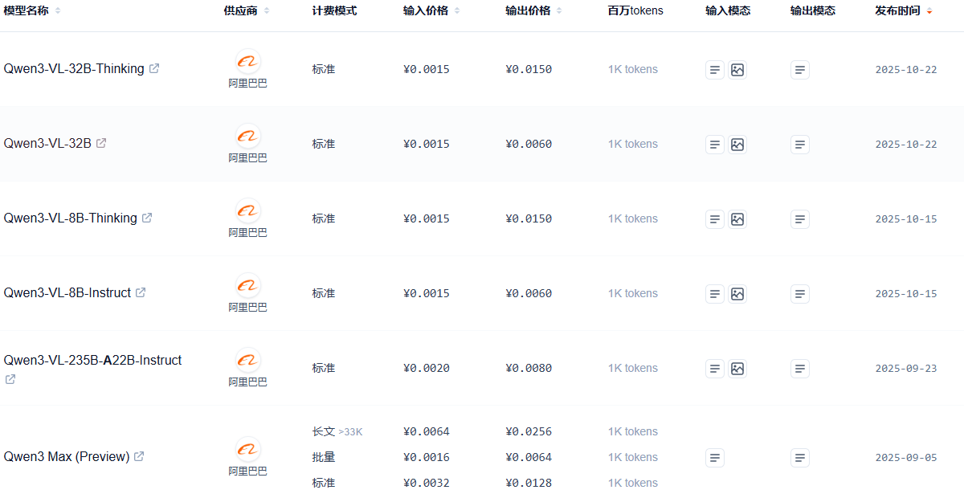
Task: Click image input modality icon in Qwen3-VL-32B row
Action: pos(737,145)
